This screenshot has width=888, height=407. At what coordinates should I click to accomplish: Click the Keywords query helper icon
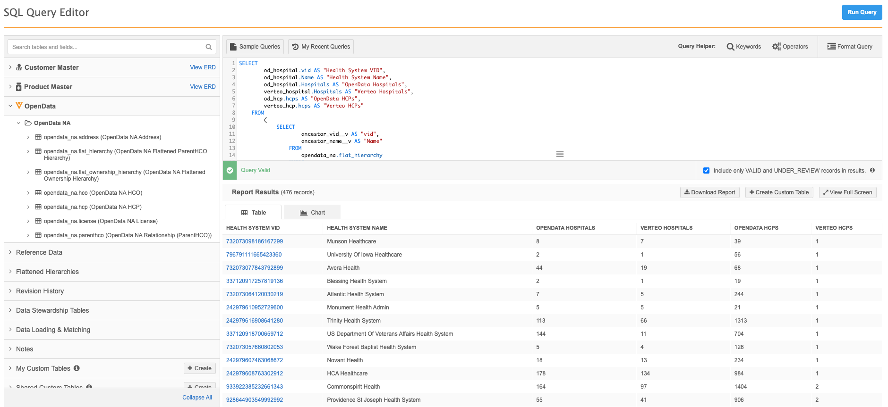pos(730,47)
